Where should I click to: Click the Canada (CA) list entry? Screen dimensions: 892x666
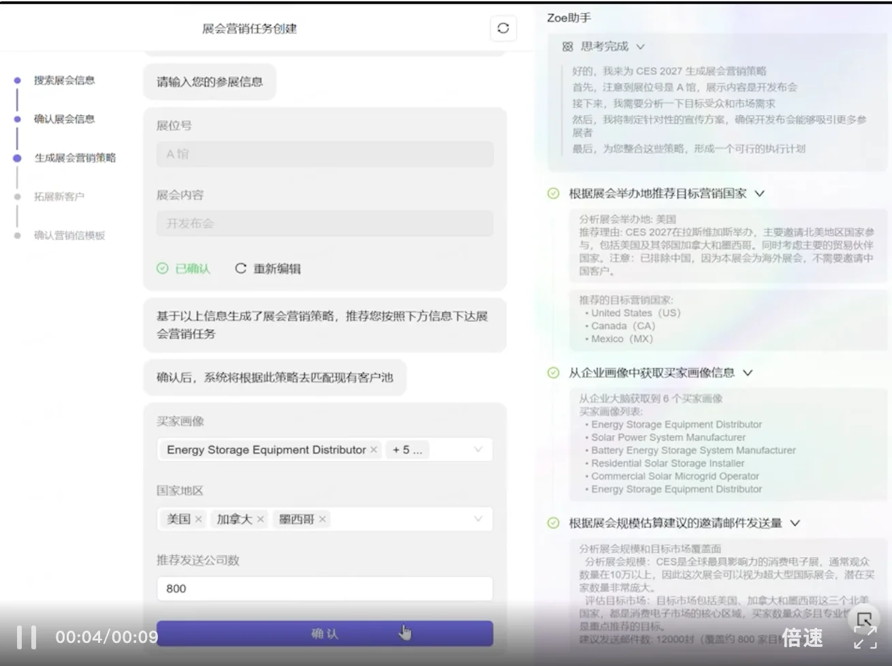coord(622,326)
